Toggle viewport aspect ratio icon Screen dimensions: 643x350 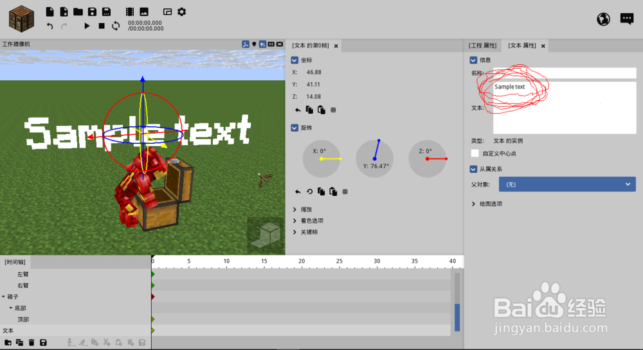click(x=271, y=44)
